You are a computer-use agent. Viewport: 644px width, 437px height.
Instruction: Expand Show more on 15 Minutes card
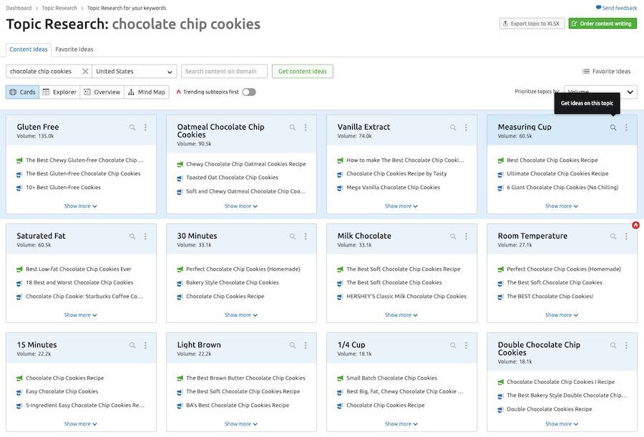(x=80, y=424)
